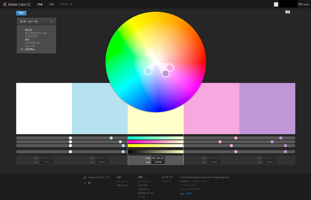Select the white color swatch

(44, 109)
